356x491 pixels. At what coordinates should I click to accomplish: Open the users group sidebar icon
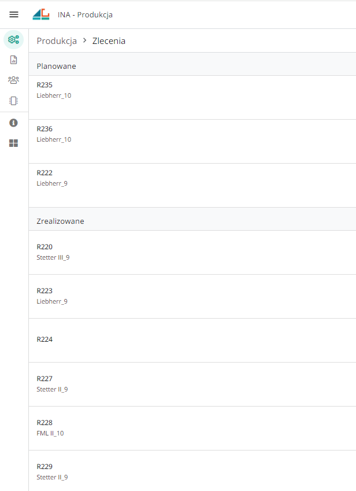tap(14, 80)
